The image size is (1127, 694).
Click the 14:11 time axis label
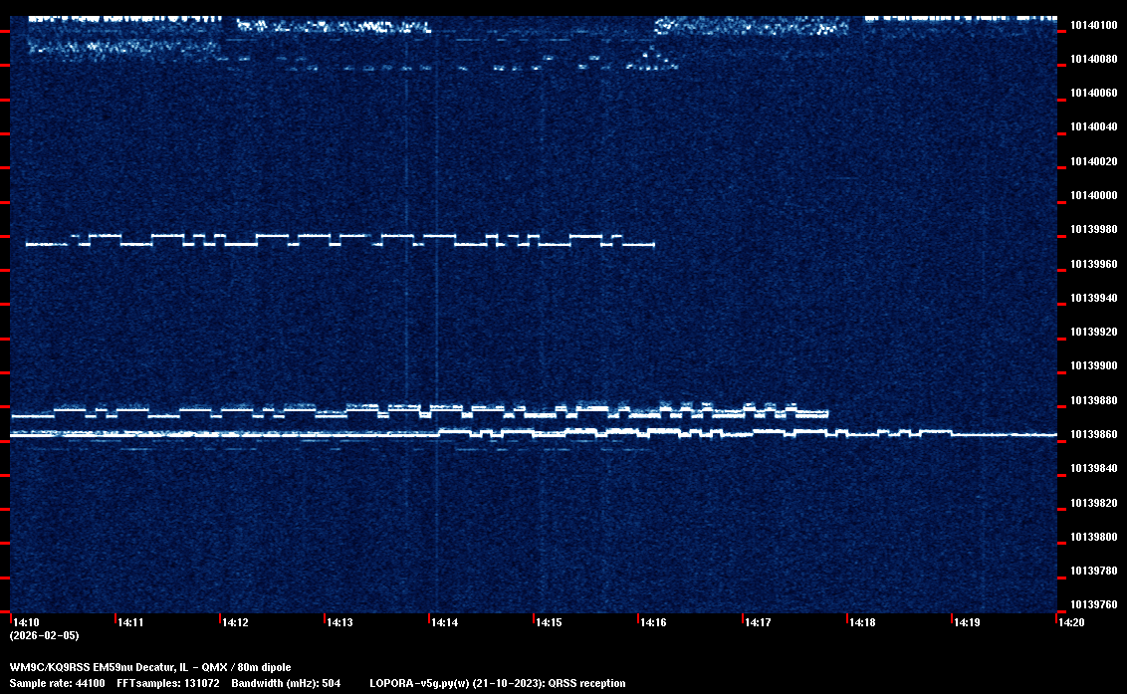coord(130,622)
